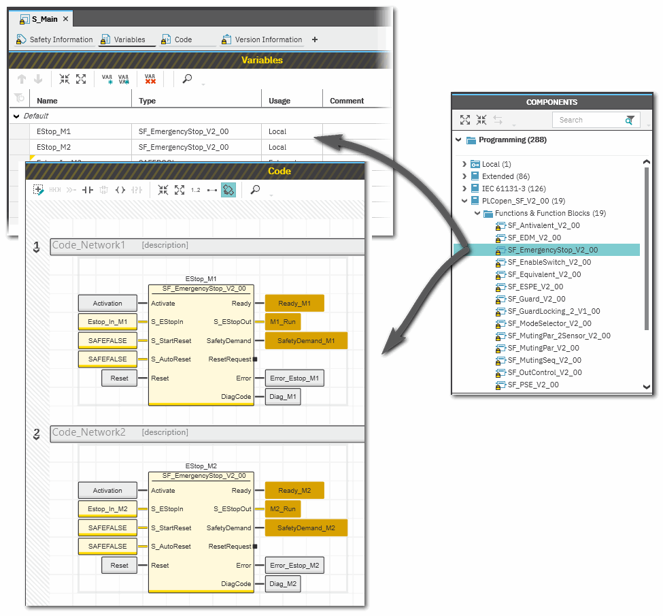The height and width of the screenshot is (616, 663).
Task: Select SF_Guard_V2_00 function block in list
Action: coord(536,299)
